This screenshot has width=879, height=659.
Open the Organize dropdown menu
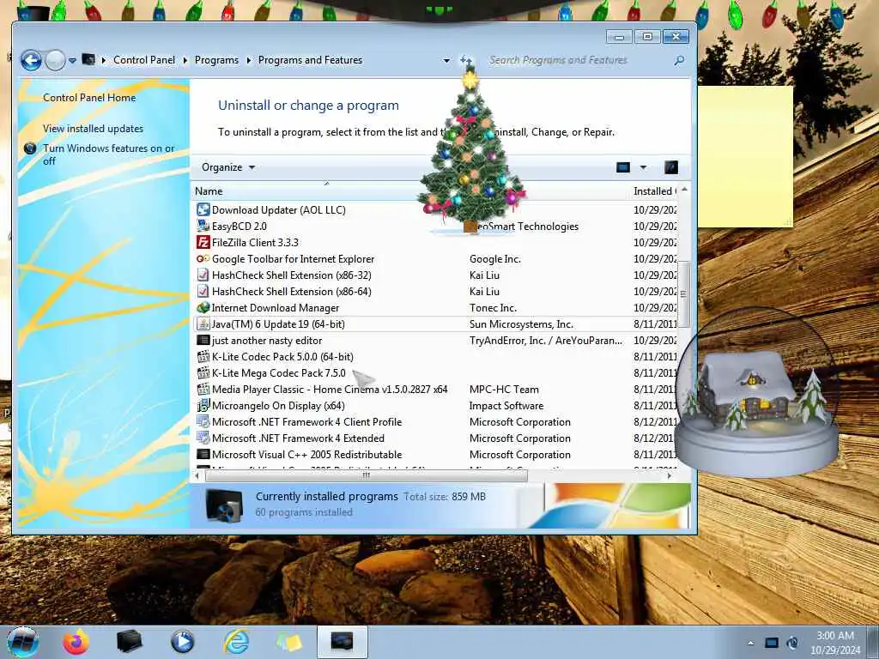pos(228,167)
